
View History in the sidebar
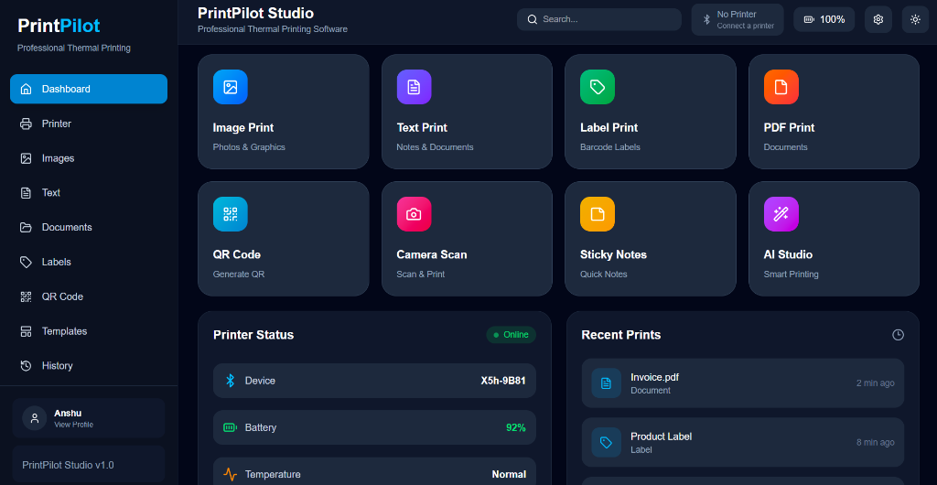pyautogui.click(x=89, y=366)
